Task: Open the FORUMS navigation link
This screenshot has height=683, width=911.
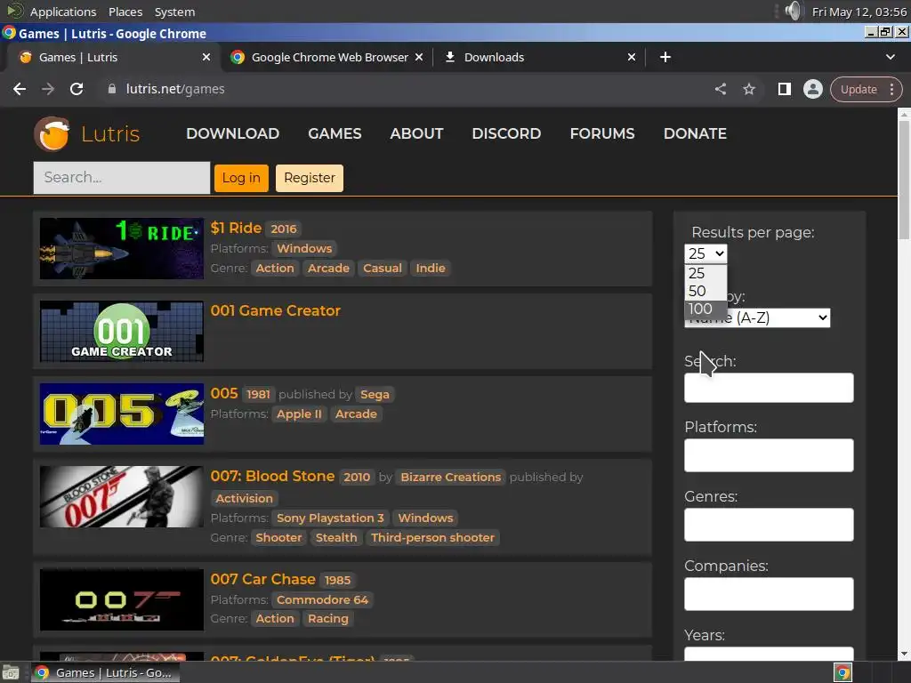Action: pos(602,133)
